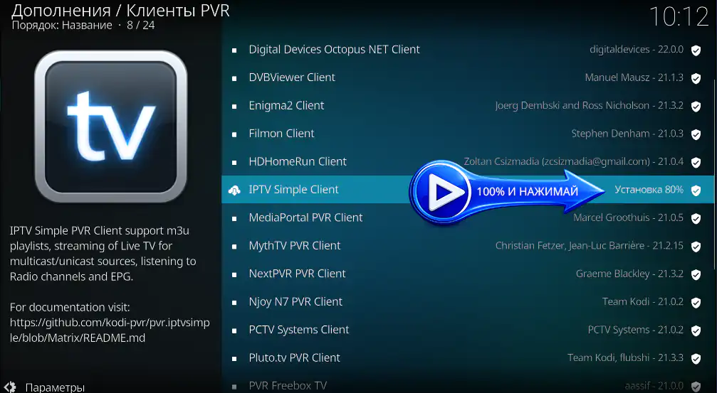The image size is (717, 393).
Task: Click author text Joerg Dembski and Ross Nicholson
Action: 572,105
